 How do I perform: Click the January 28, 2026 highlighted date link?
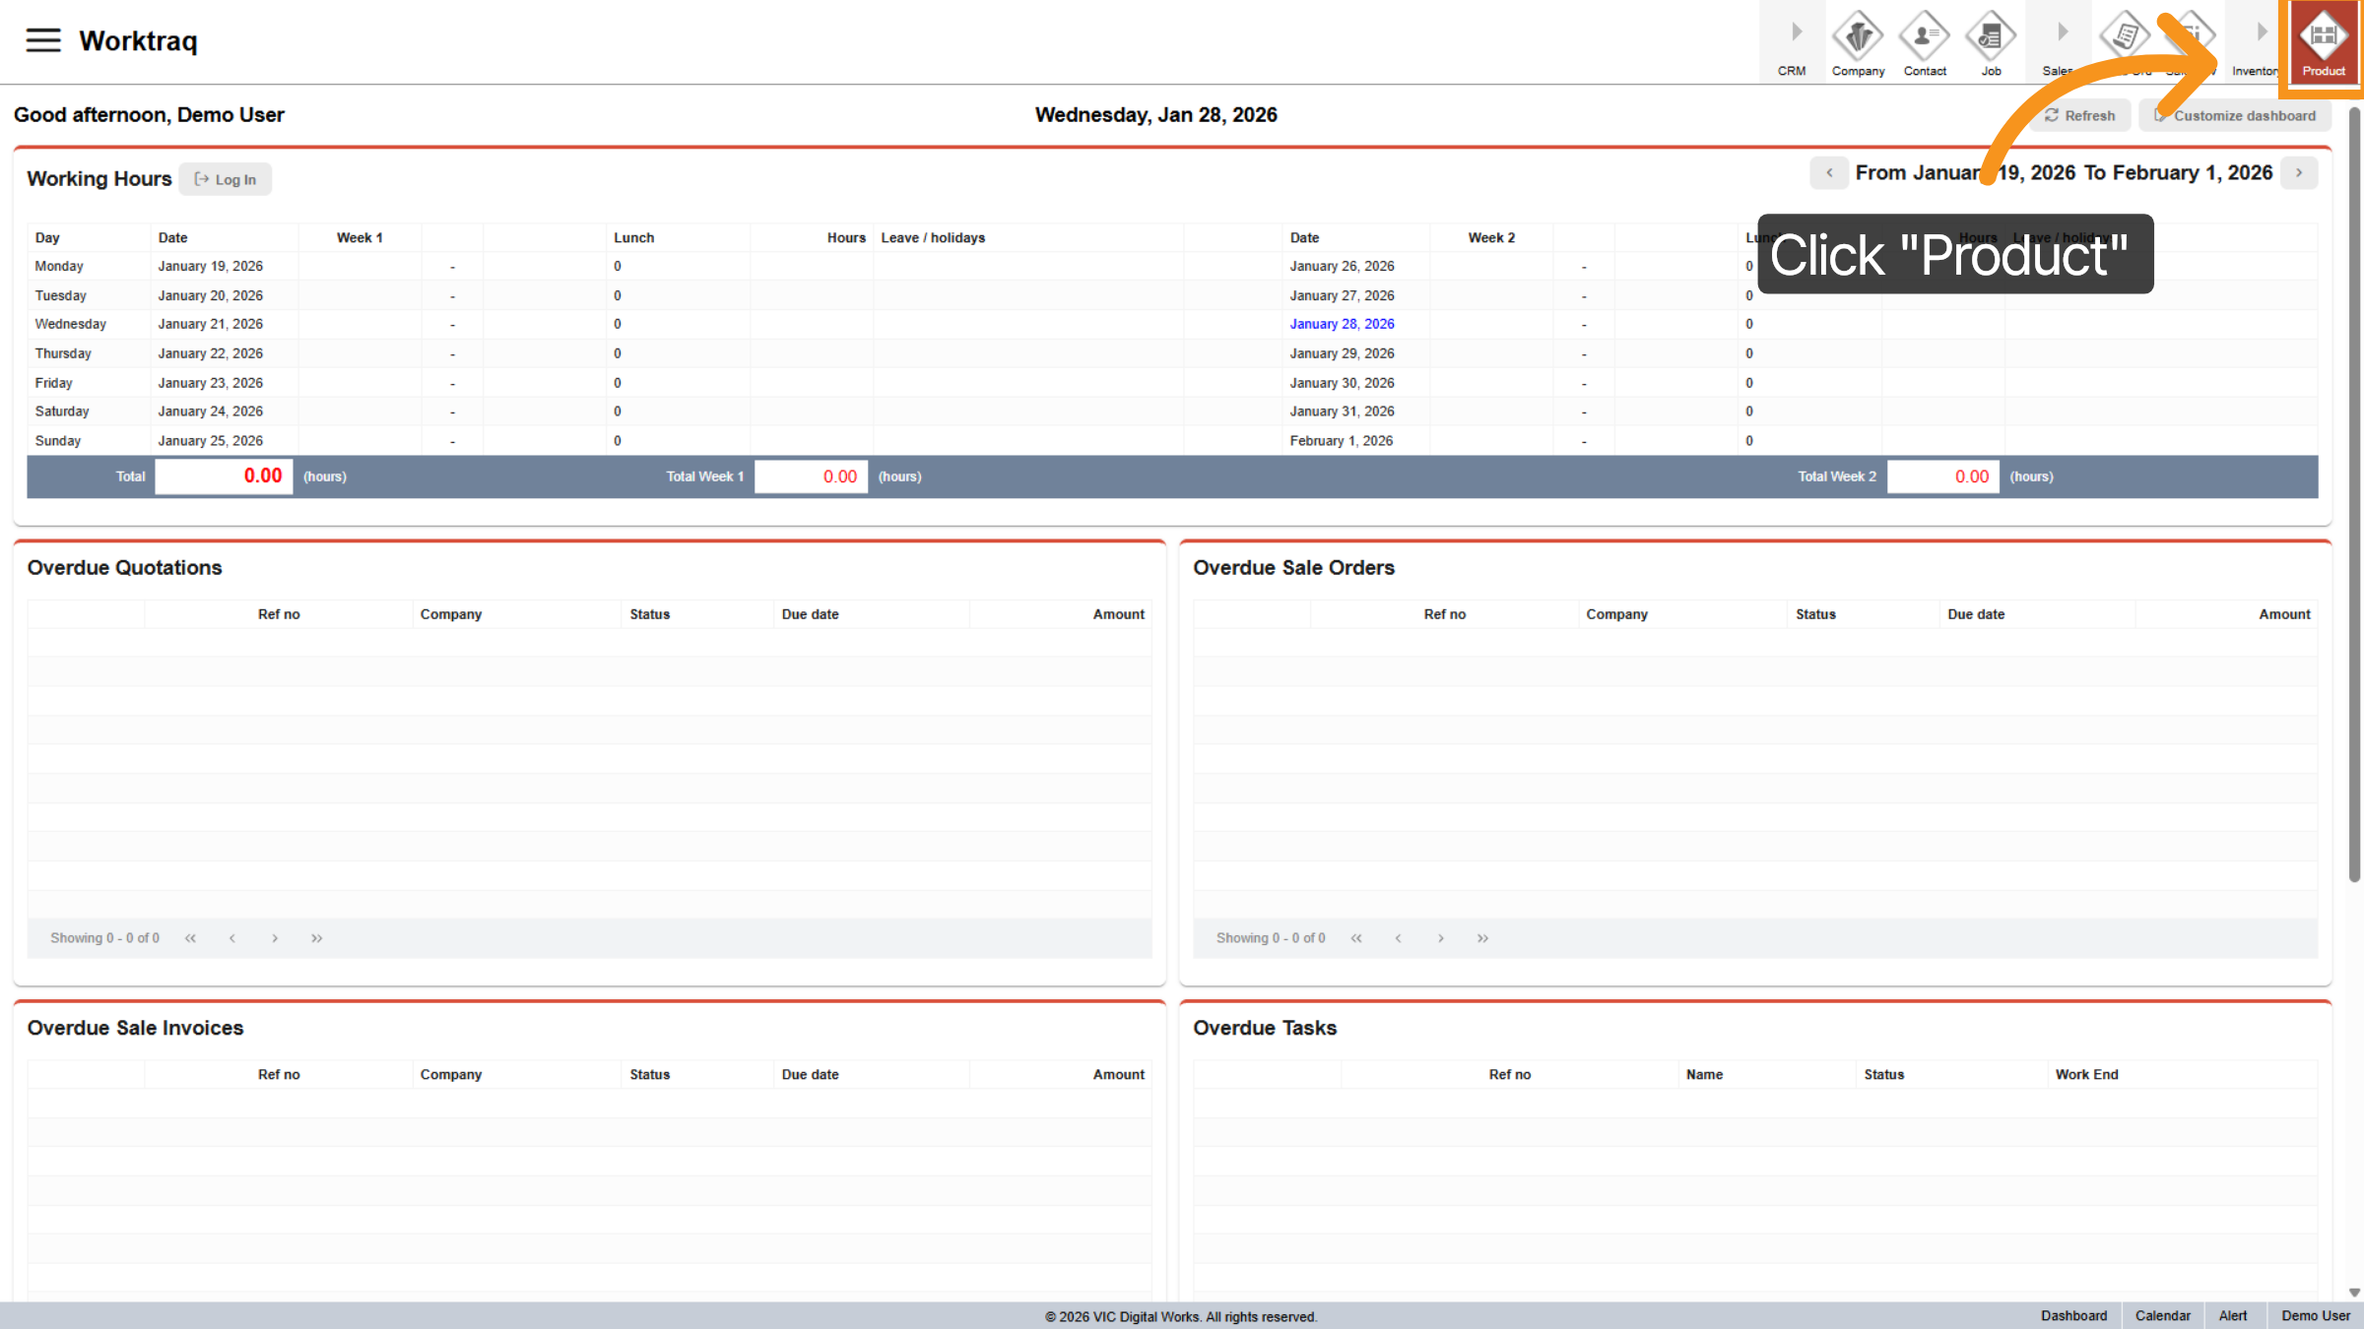pos(1342,324)
